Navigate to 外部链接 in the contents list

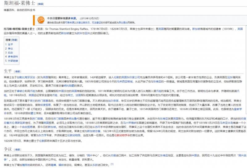coord(13,61)
